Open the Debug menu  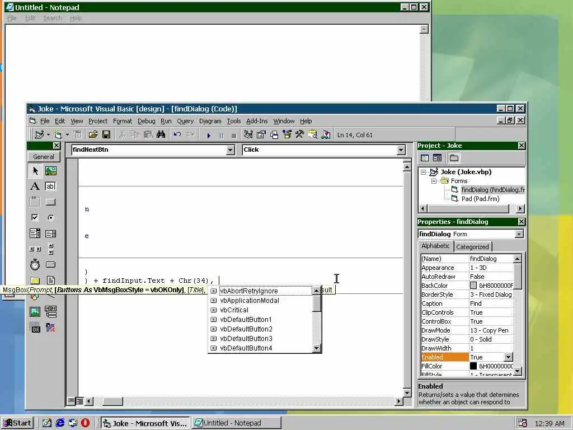coord(147,121)
